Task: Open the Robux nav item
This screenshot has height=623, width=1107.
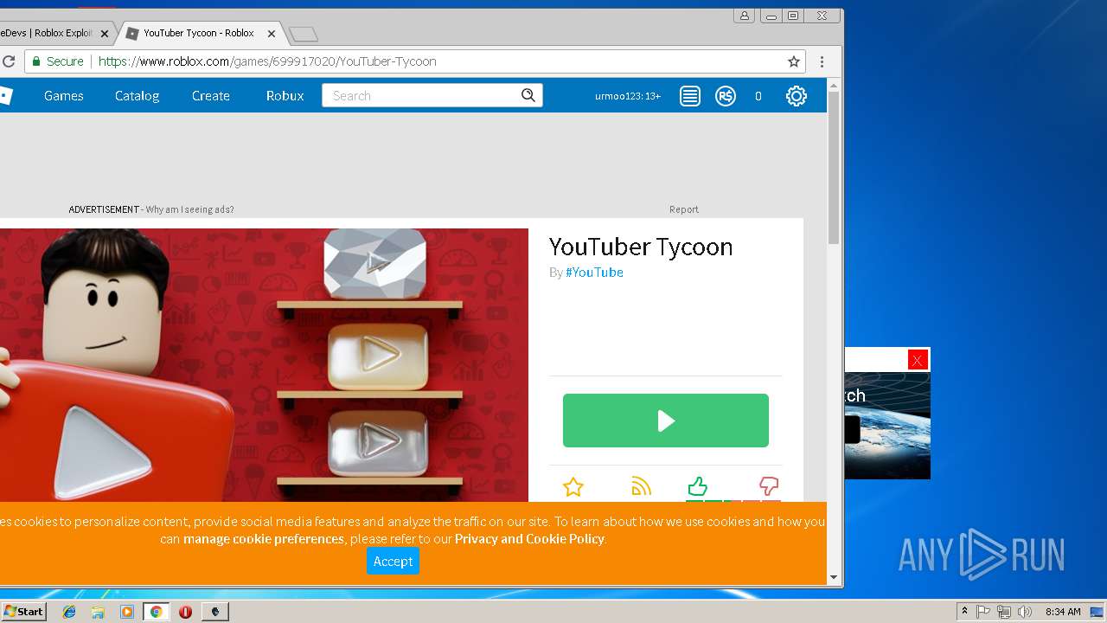Action: point(285,96)
